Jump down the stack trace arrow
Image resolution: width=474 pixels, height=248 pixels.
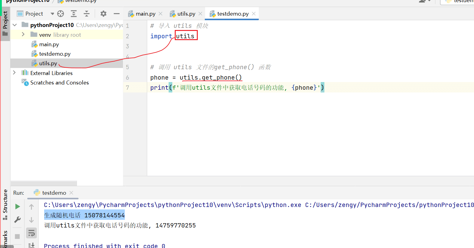point(31,220)
